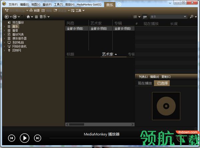Open the 帮助(H) menu
The height and width of the screenshot is (148, 200).
pyautogui.click(x=70, y=5)
